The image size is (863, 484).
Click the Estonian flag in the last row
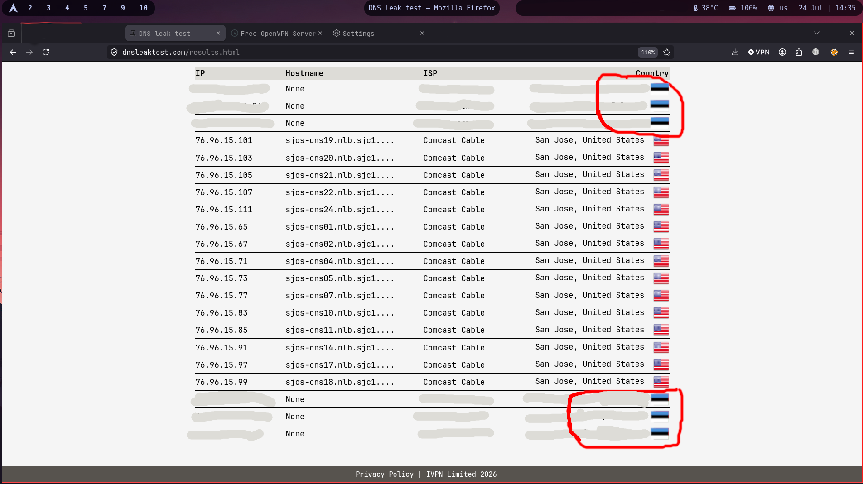[660, 433]
